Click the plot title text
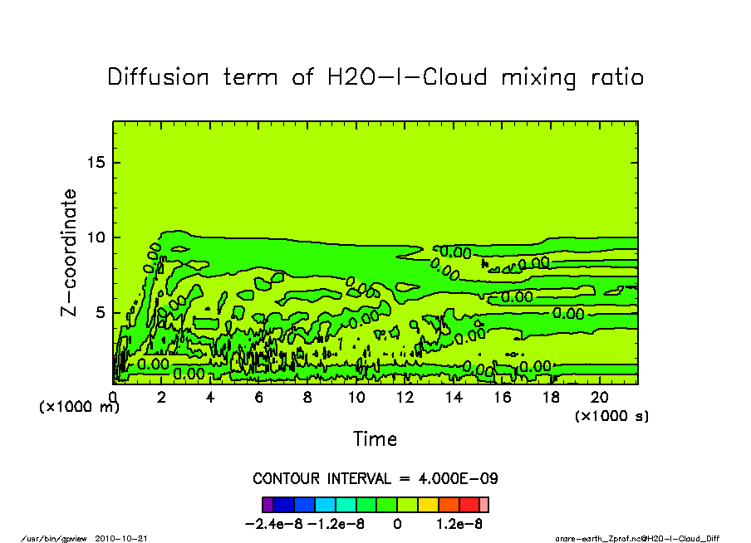 pos(375,77)
